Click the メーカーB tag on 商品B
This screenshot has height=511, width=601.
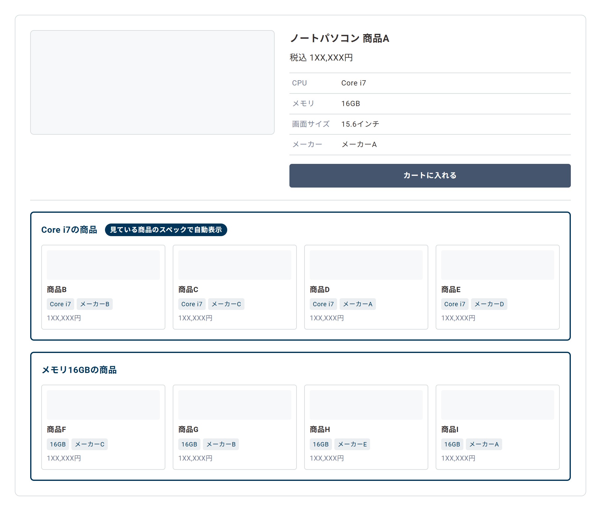click(x=95, y=304)
